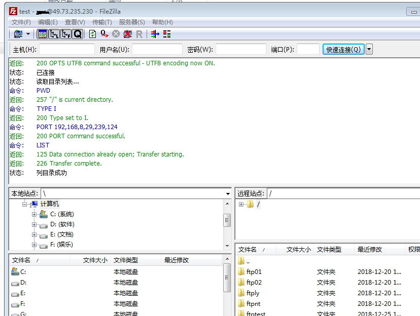The height and width of the screenshot is (316, 420).
Task: Collapse the 计算机 tree node
Action: click(25, 204)
